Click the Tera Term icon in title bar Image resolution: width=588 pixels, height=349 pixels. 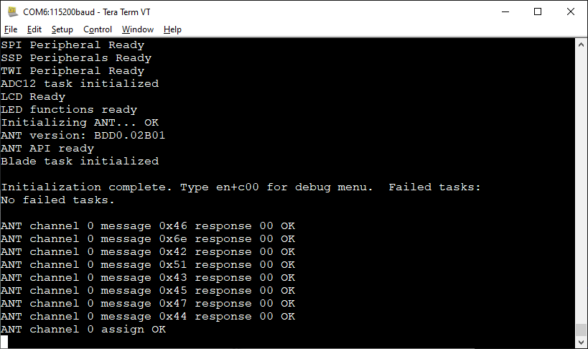coord(12,11)
